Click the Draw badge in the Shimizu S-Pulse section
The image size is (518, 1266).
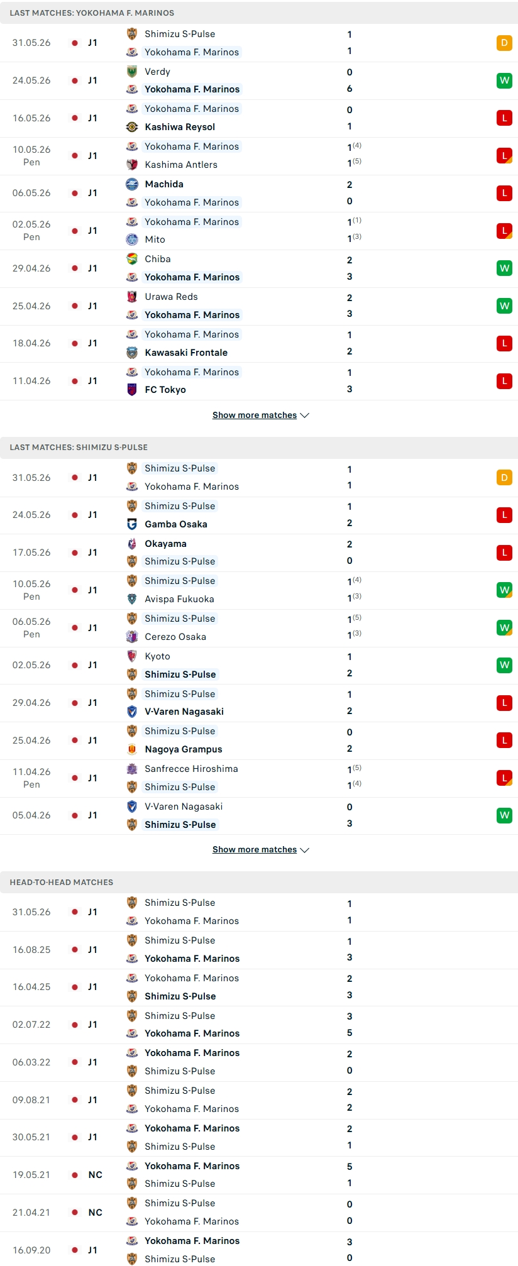coord(504,478)
